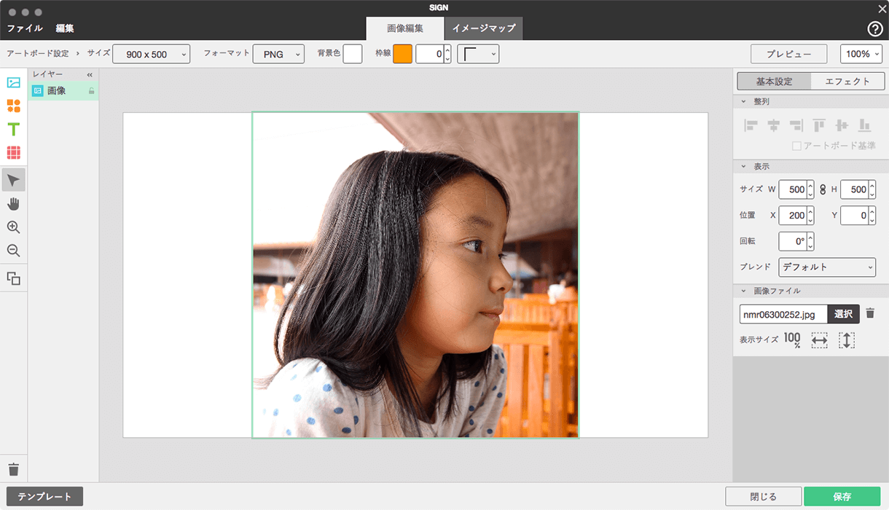Image resolution: width=889 pixels, height=510 pixels.
Task: Open the PNG format dropdown
Action: coord(278,54)
